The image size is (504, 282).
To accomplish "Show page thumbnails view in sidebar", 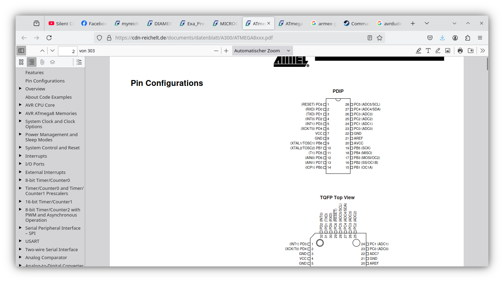I will tap(21, 62).
